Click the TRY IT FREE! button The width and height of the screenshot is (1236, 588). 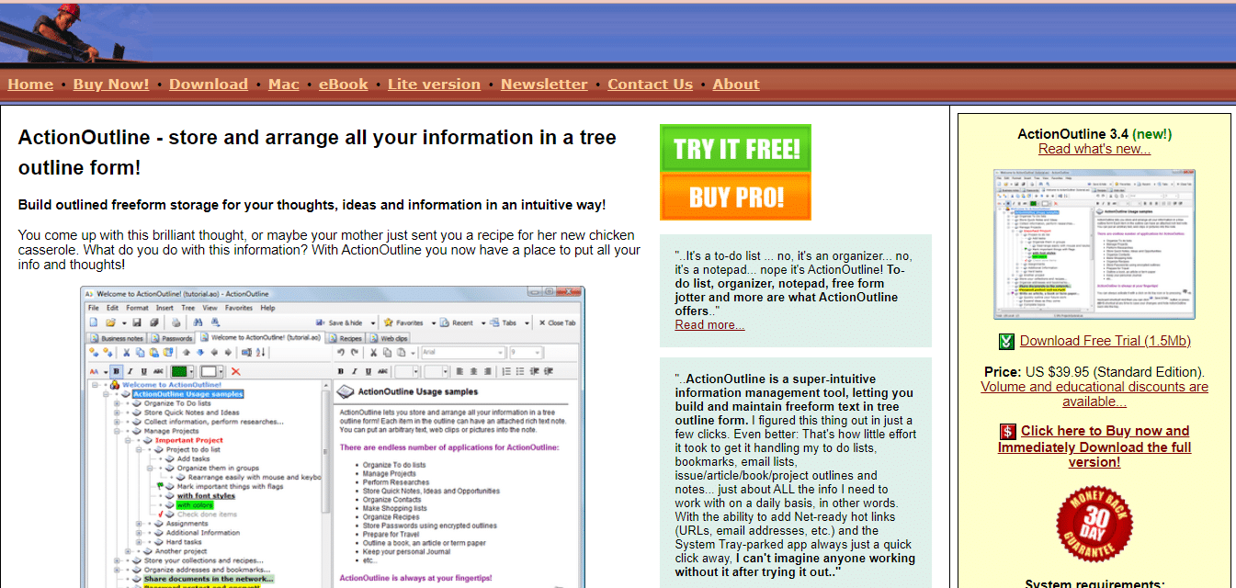click(735, 149)
